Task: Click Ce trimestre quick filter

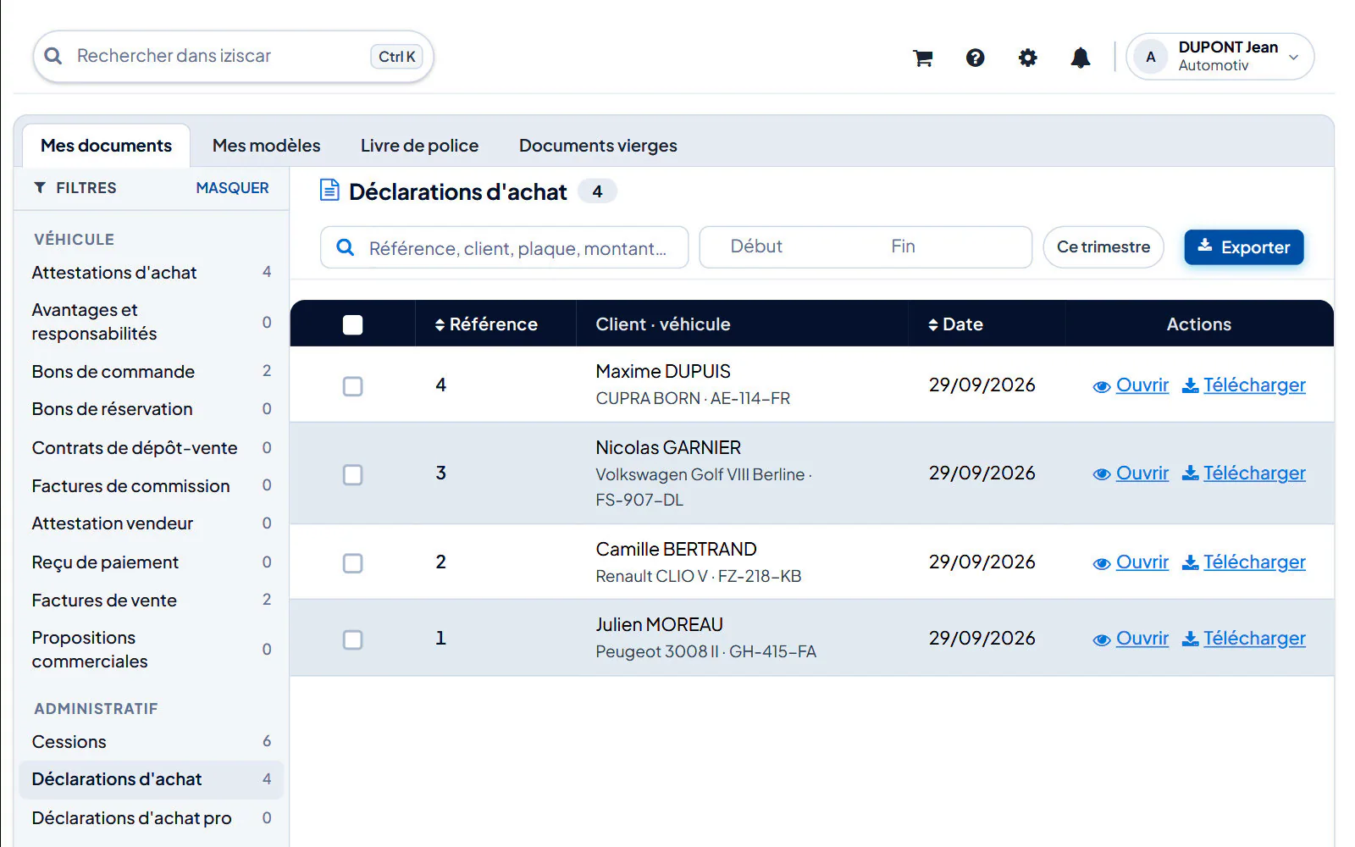Action: pyautogui.click(x=1103, y=247)
